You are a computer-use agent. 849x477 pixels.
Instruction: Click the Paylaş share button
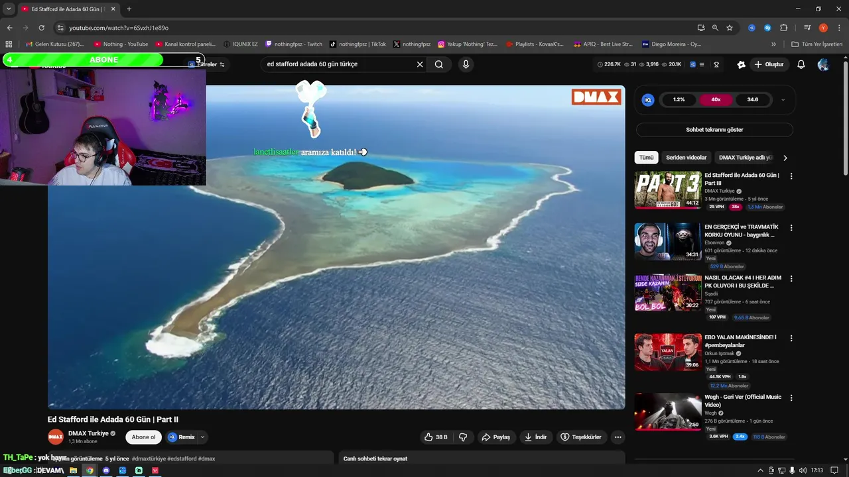pos(496,437)
